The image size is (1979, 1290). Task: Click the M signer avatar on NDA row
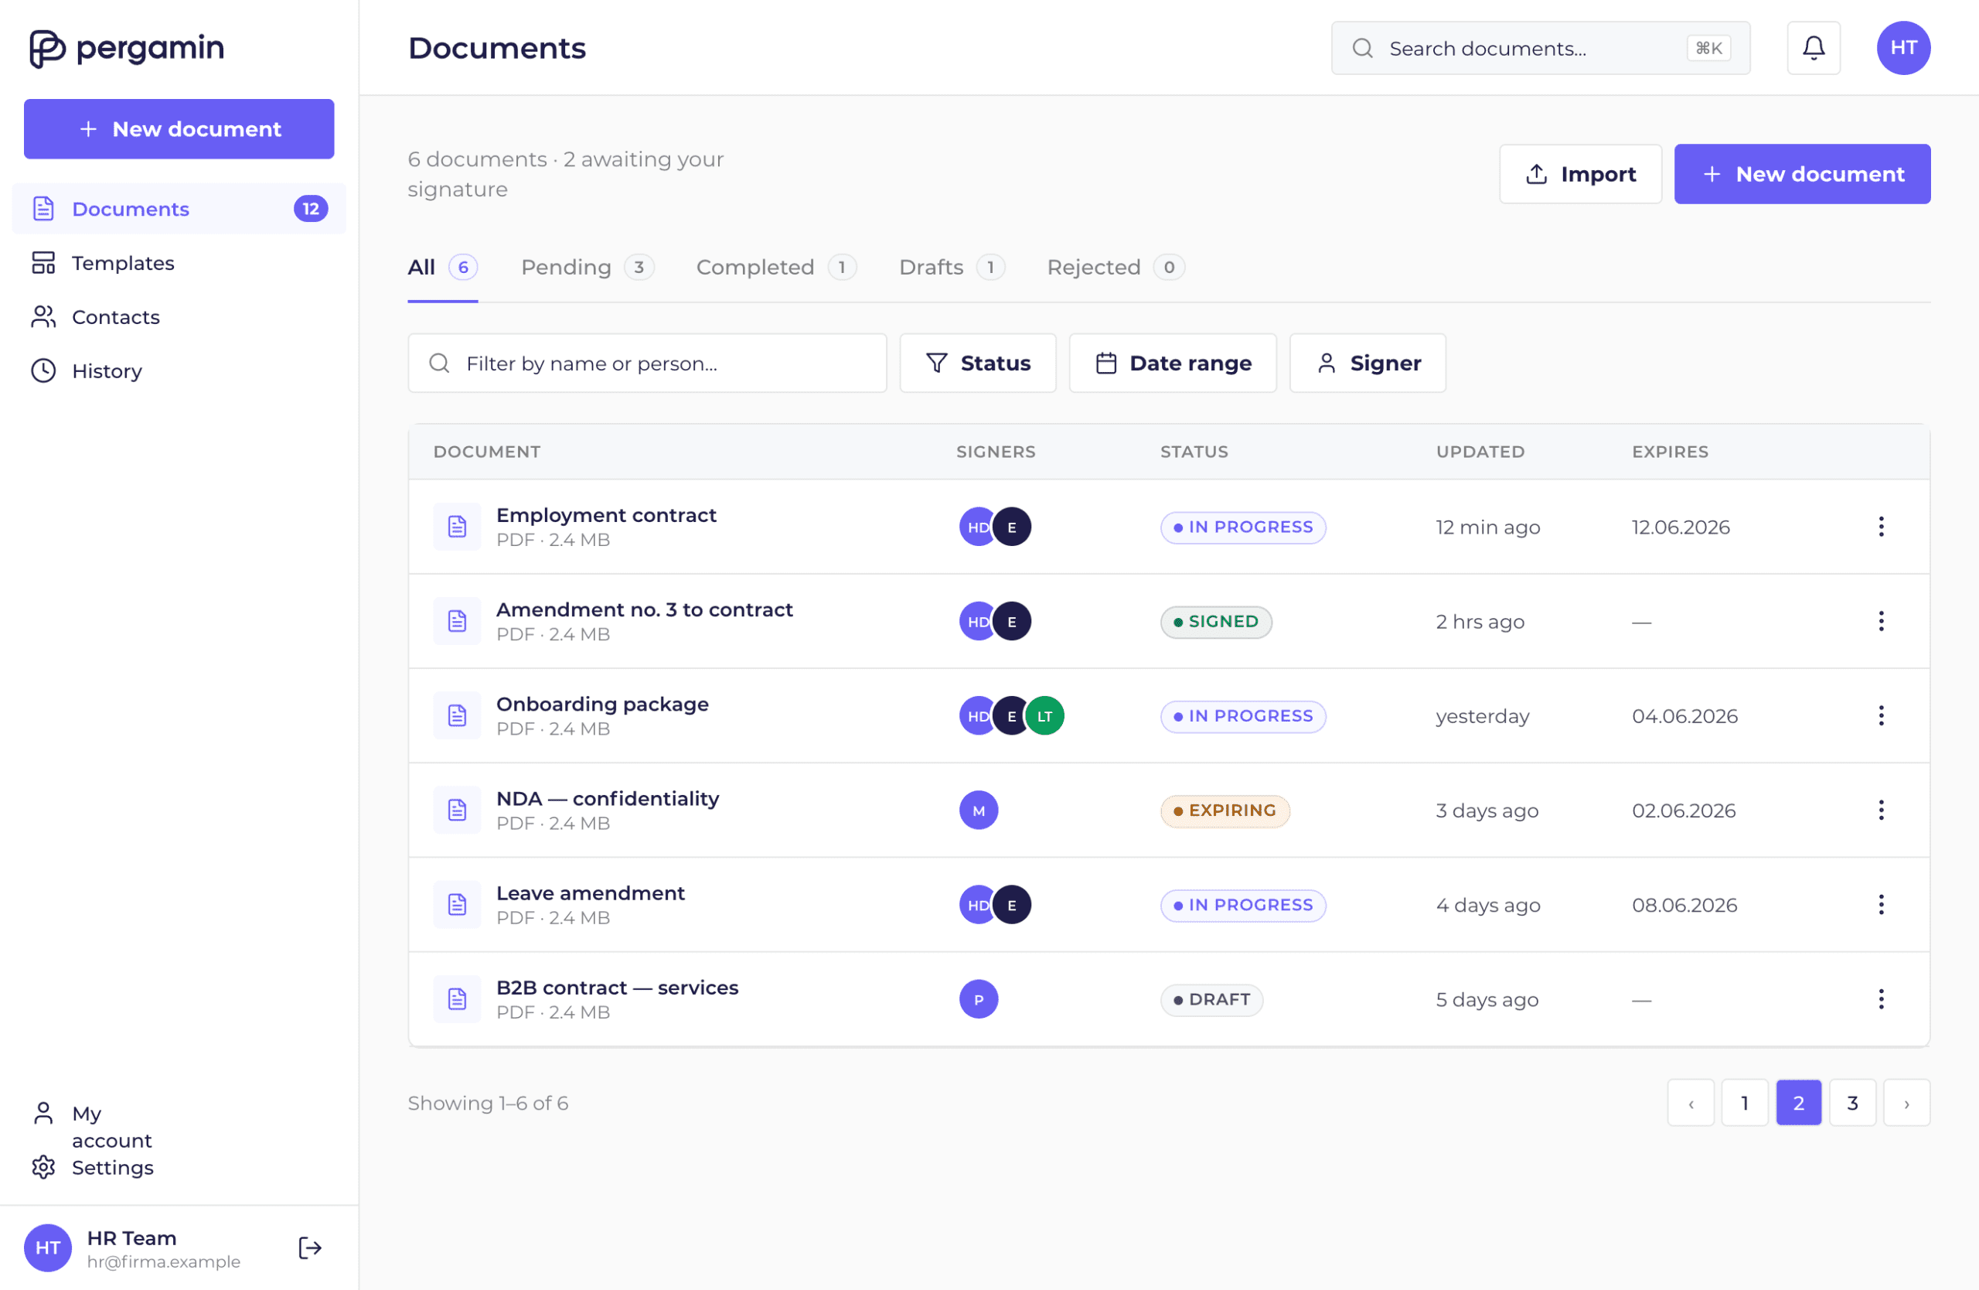979,810
